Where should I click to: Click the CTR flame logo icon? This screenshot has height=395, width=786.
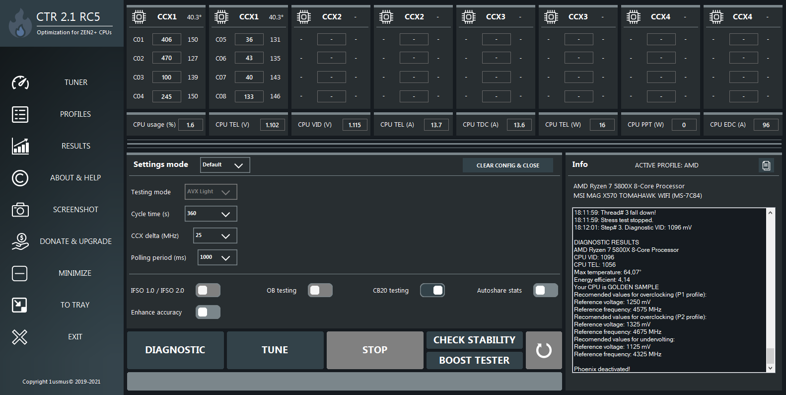[20, 23]
